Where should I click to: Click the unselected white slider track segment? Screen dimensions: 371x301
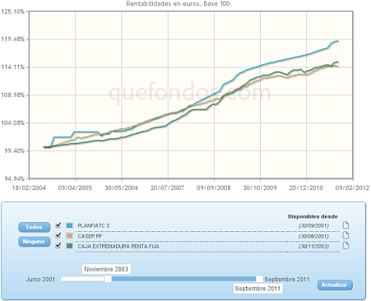pos(82,279)
